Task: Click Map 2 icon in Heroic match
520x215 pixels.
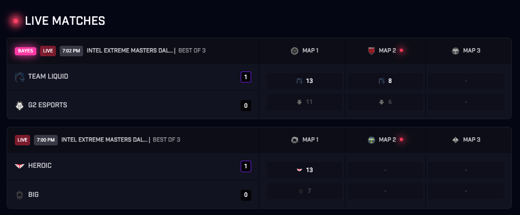Action: point(372,140)
